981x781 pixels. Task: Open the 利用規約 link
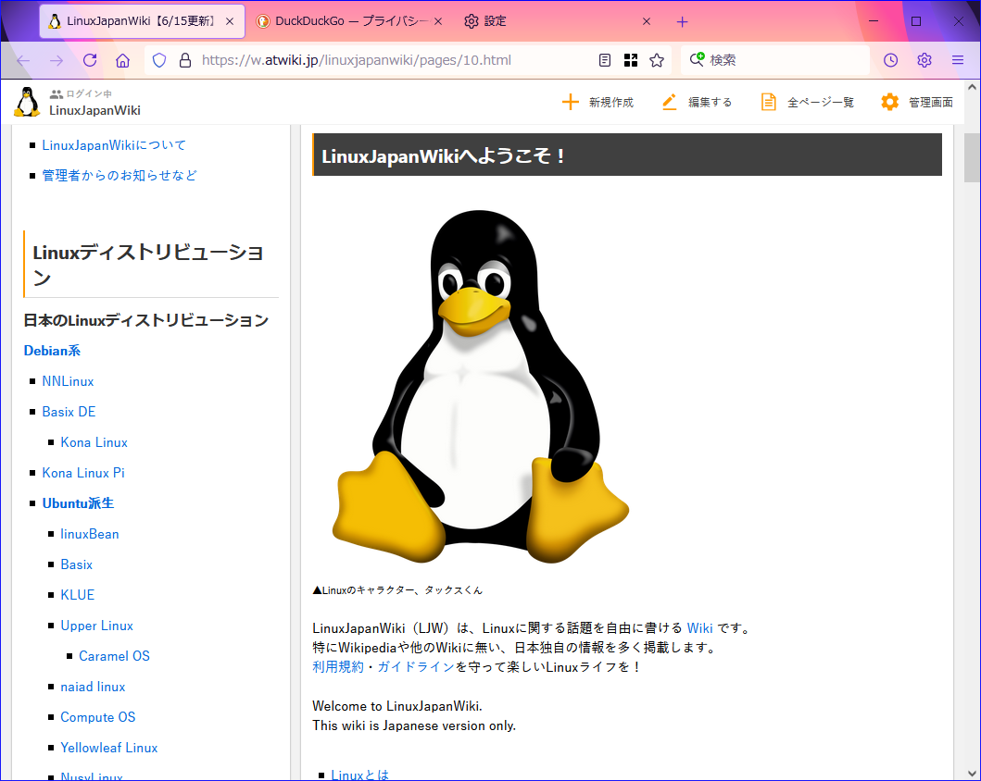pos(338,667)
